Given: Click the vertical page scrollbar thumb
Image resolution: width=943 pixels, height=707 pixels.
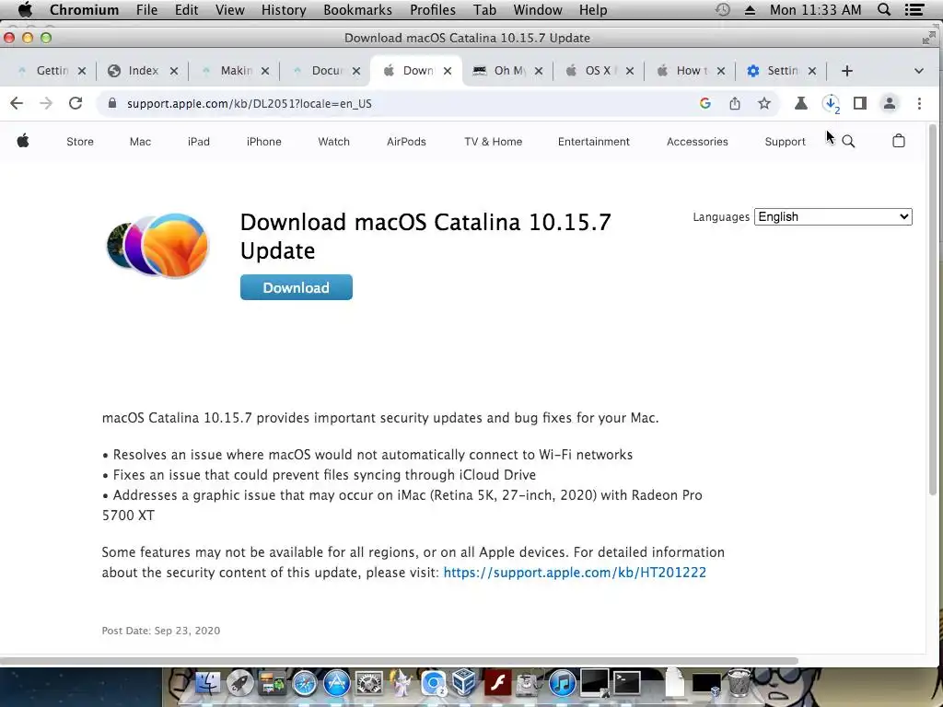Looking at the screenshot, I should [x=933, y=309].
